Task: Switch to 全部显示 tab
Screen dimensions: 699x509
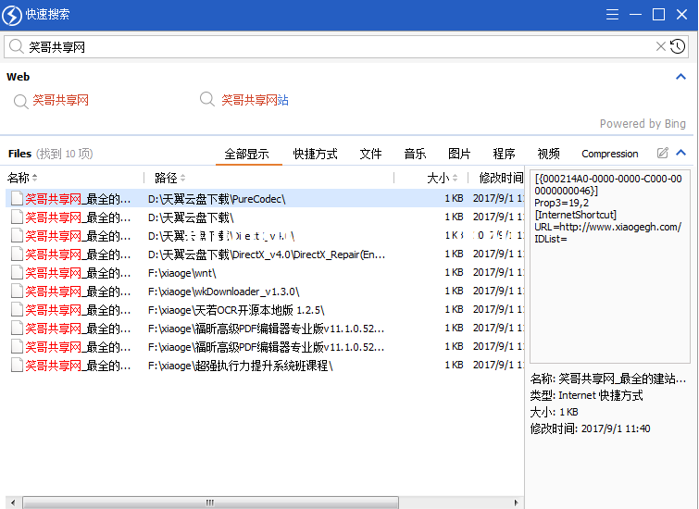Action: (x=248, y=154)
